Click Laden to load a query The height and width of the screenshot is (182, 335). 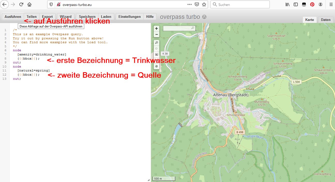(x=106, y=17)
